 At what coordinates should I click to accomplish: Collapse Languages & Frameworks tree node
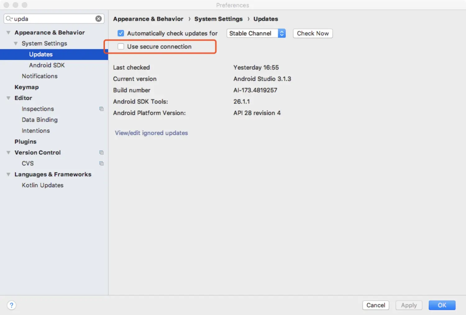[x=8, y=174]
